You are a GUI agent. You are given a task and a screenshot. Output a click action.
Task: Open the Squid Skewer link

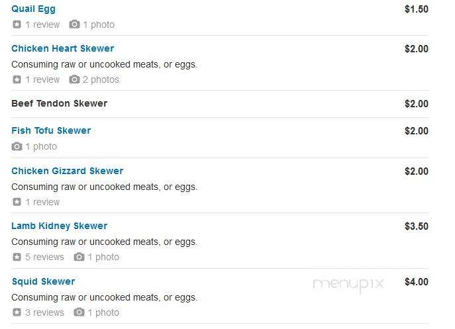click(44, 281)
